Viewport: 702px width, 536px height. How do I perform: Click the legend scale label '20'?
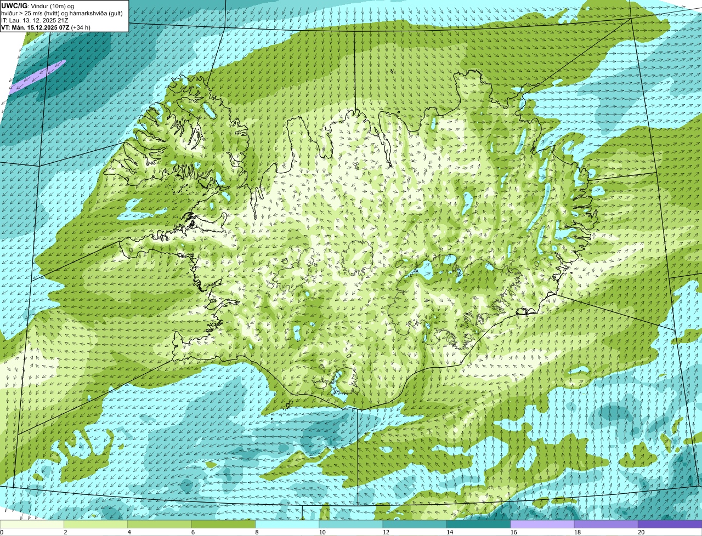641,532
